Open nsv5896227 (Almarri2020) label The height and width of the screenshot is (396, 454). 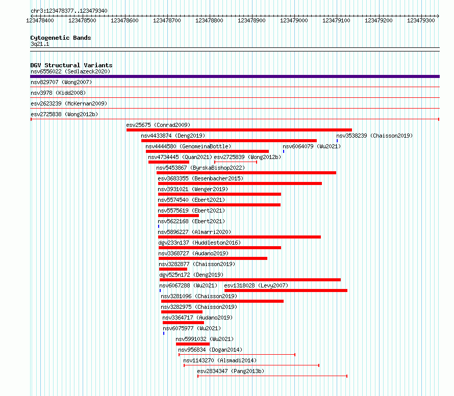pyautogui.click(x=194, y=232)
